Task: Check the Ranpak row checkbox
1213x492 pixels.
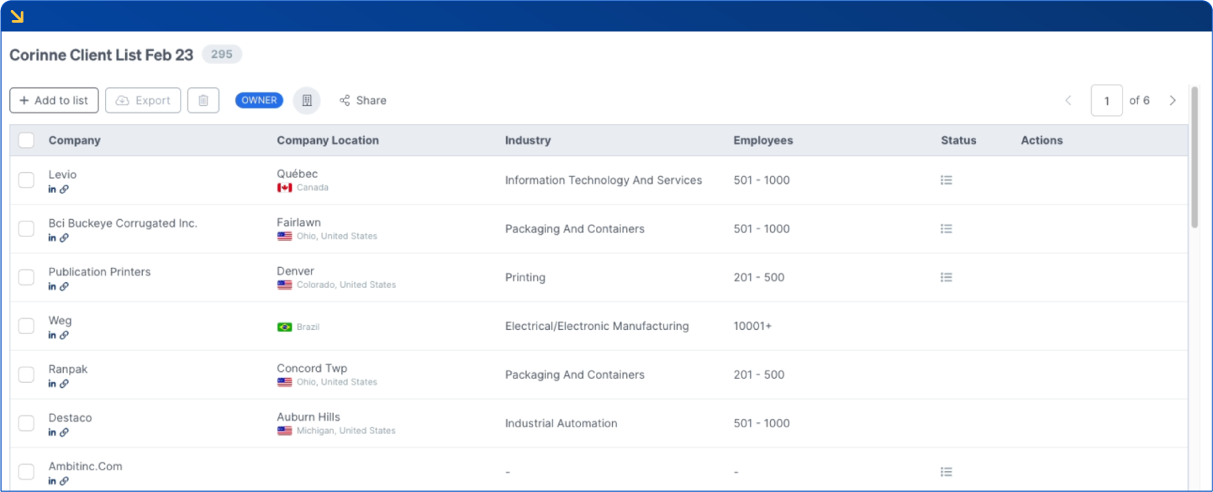Action: [26, 374]
